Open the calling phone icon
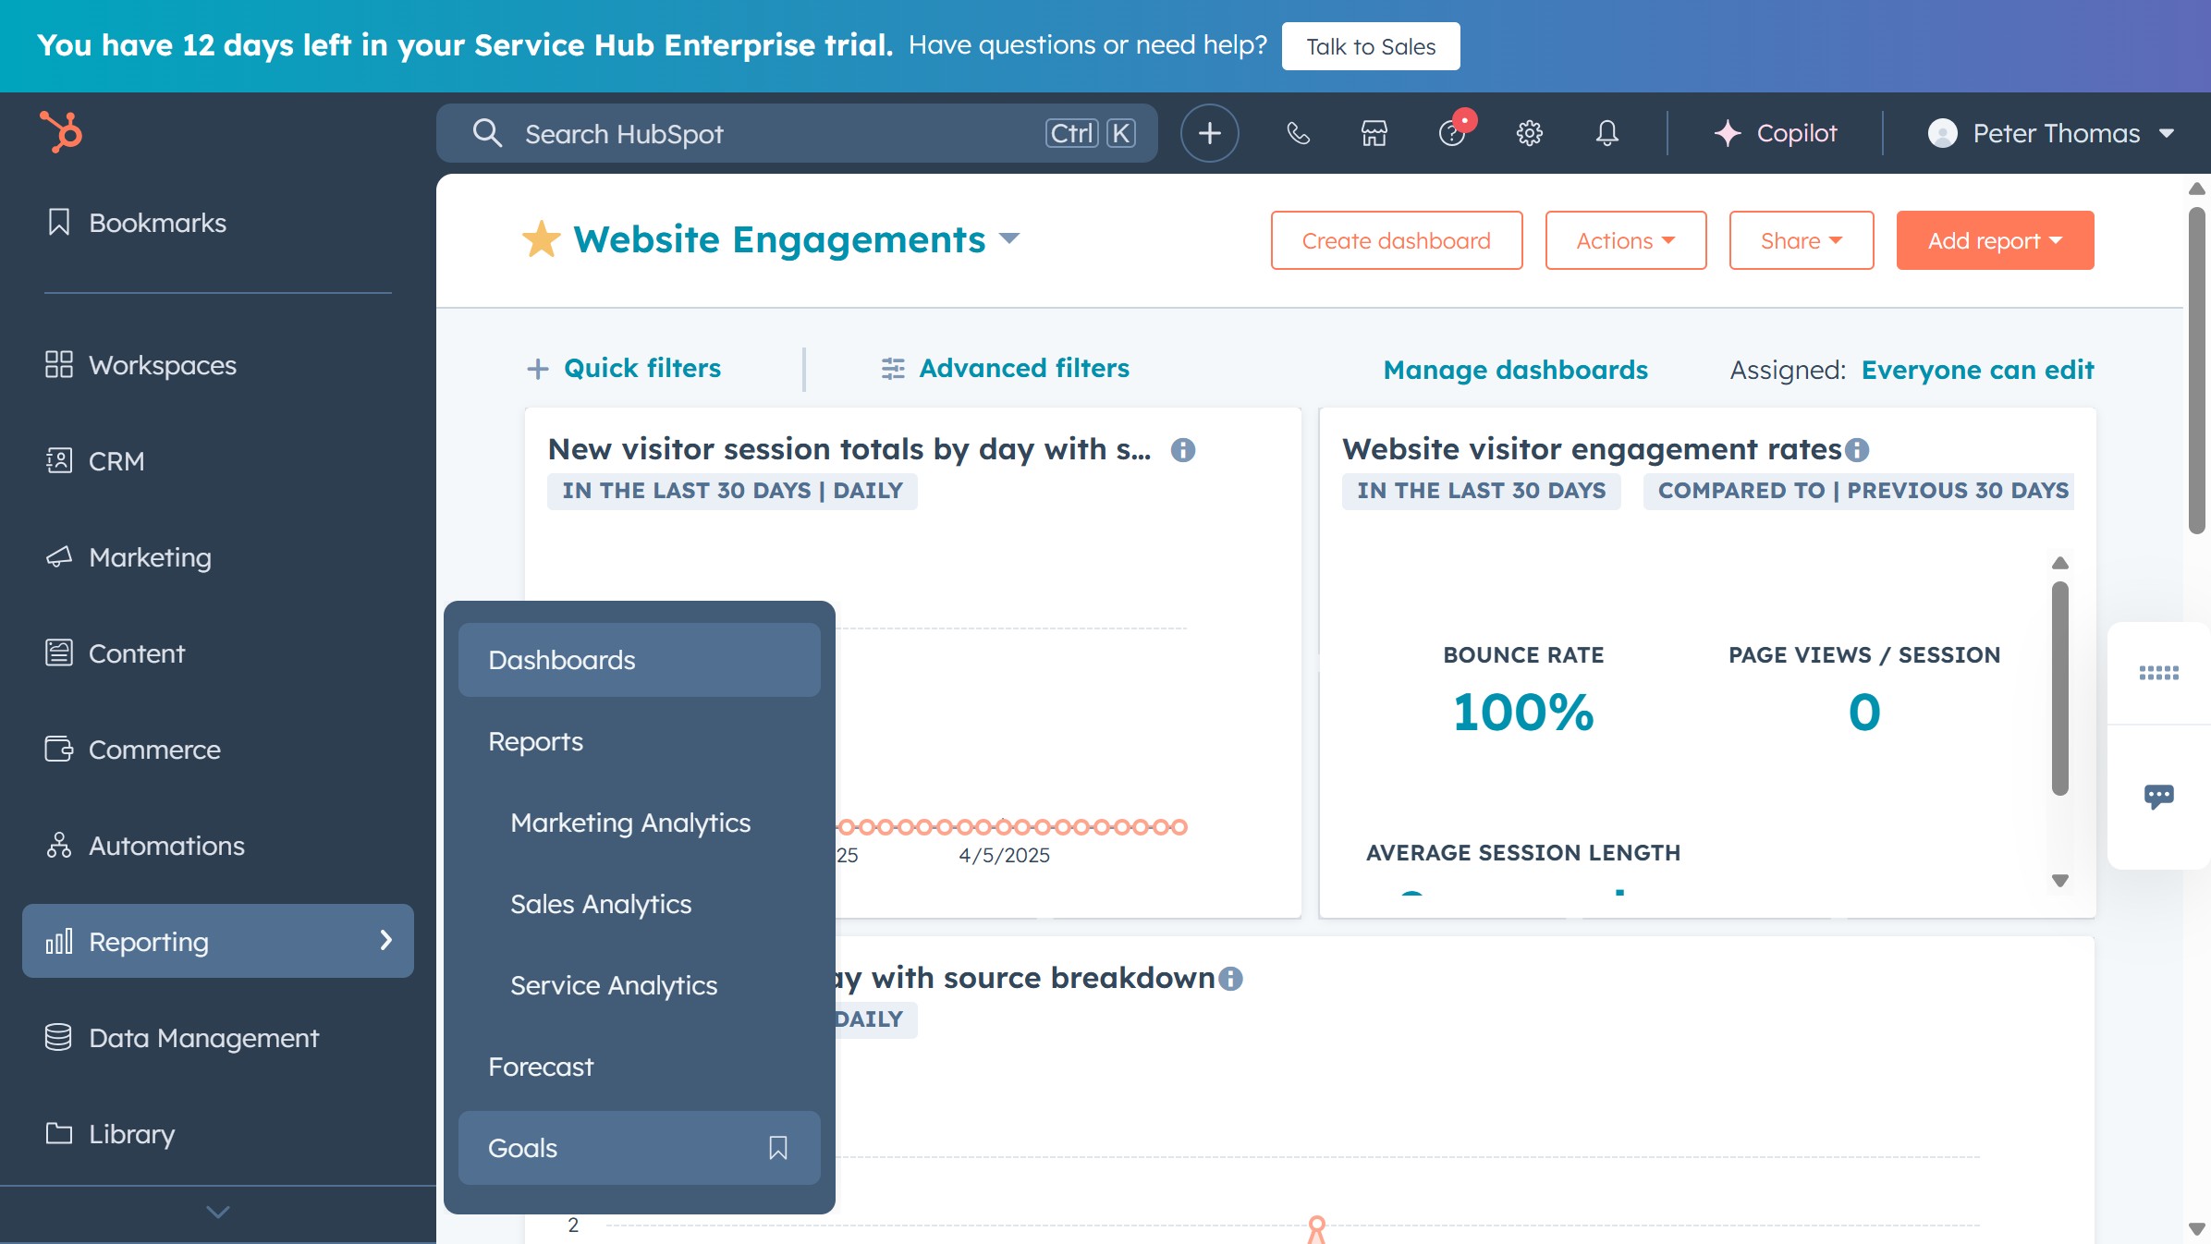This screenshot has width=2211, height=1244. [1298, 133]
